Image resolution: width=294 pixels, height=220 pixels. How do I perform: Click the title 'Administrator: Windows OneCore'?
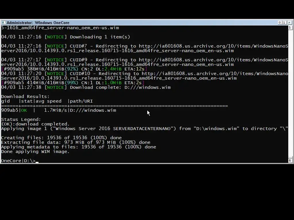38,23
